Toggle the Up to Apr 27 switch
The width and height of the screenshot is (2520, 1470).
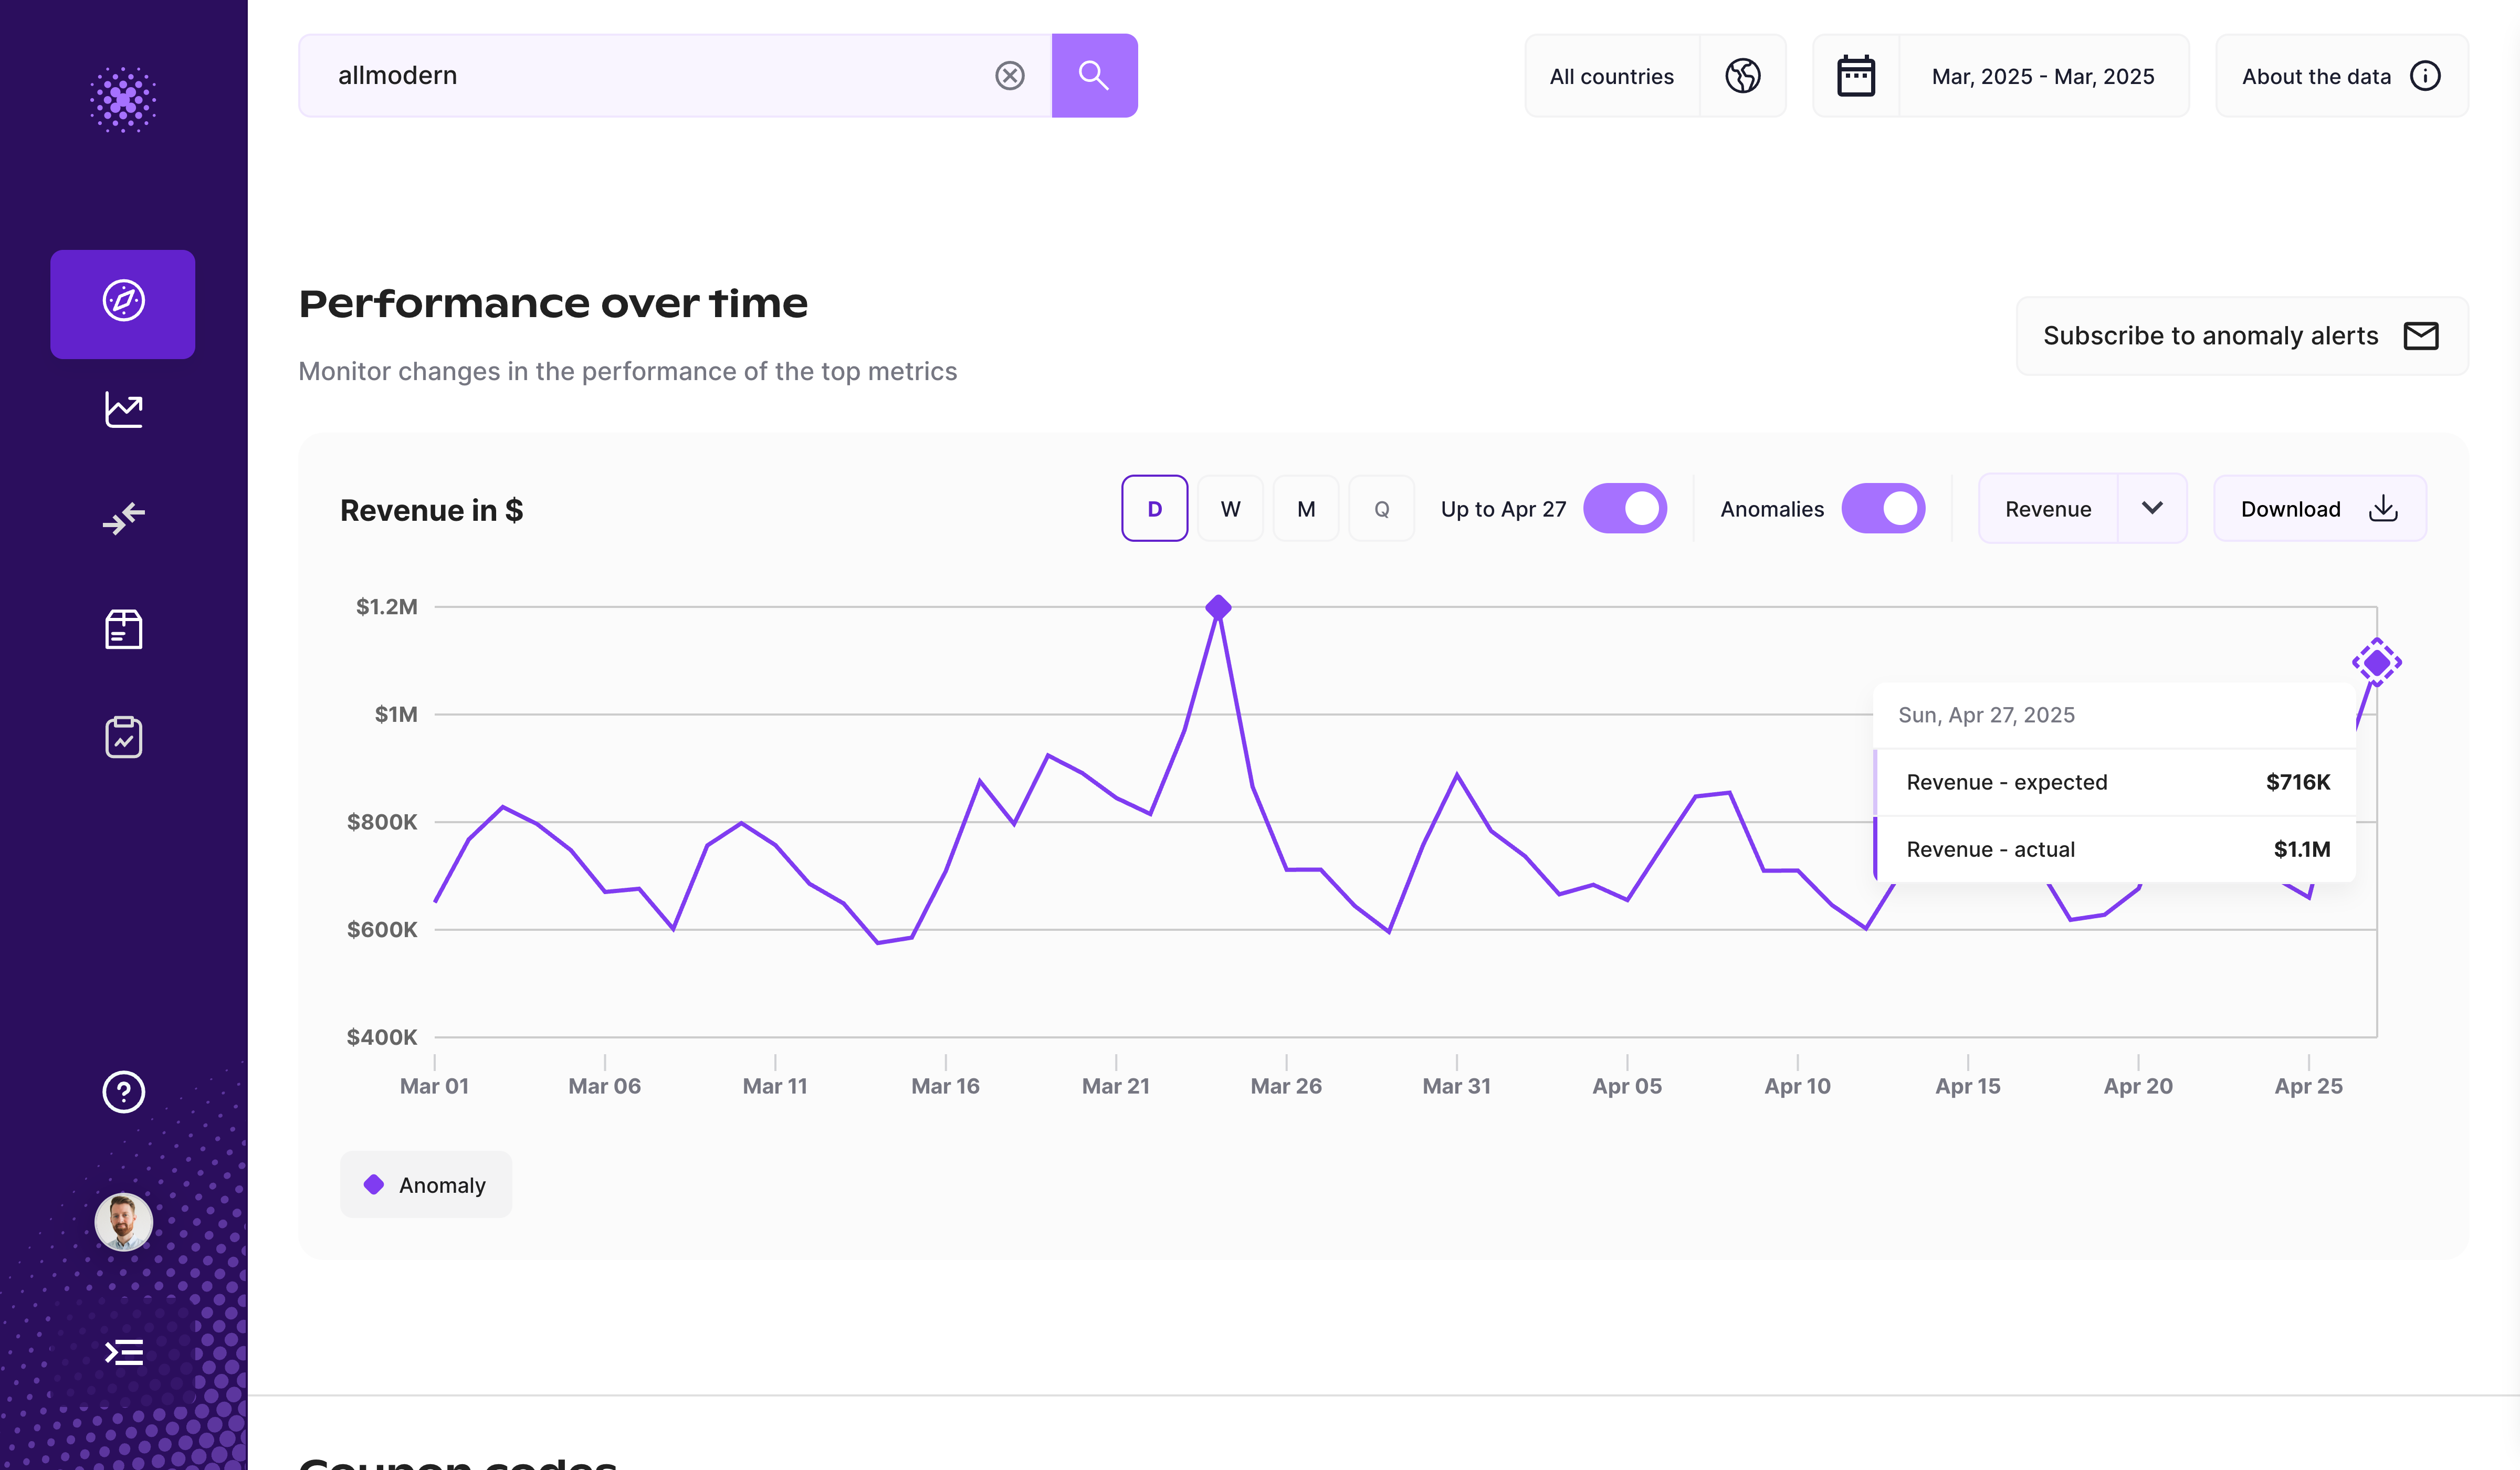click(x=1624, y=509)
